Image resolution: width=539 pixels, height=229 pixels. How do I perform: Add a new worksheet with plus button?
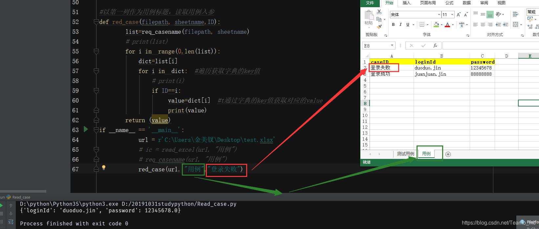[448, 154]
